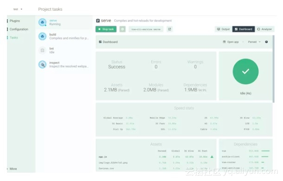Click the Dependencies 1.9MB value
The width and height of the screenshot is (283, 181).
tap(195, 90)
